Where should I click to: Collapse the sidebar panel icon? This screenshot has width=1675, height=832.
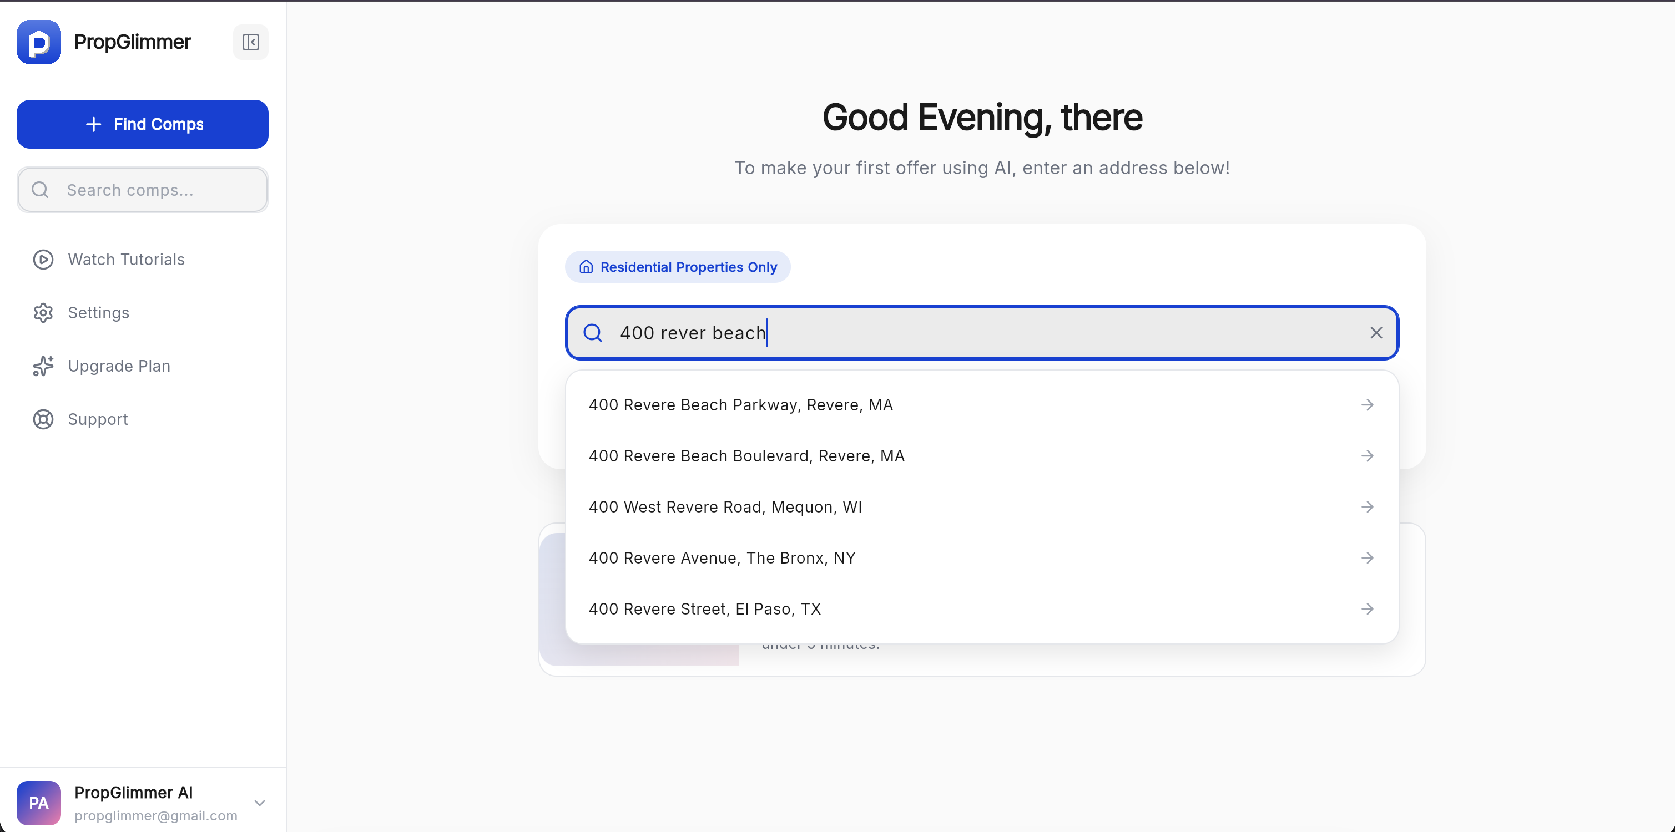pos(250,42)
